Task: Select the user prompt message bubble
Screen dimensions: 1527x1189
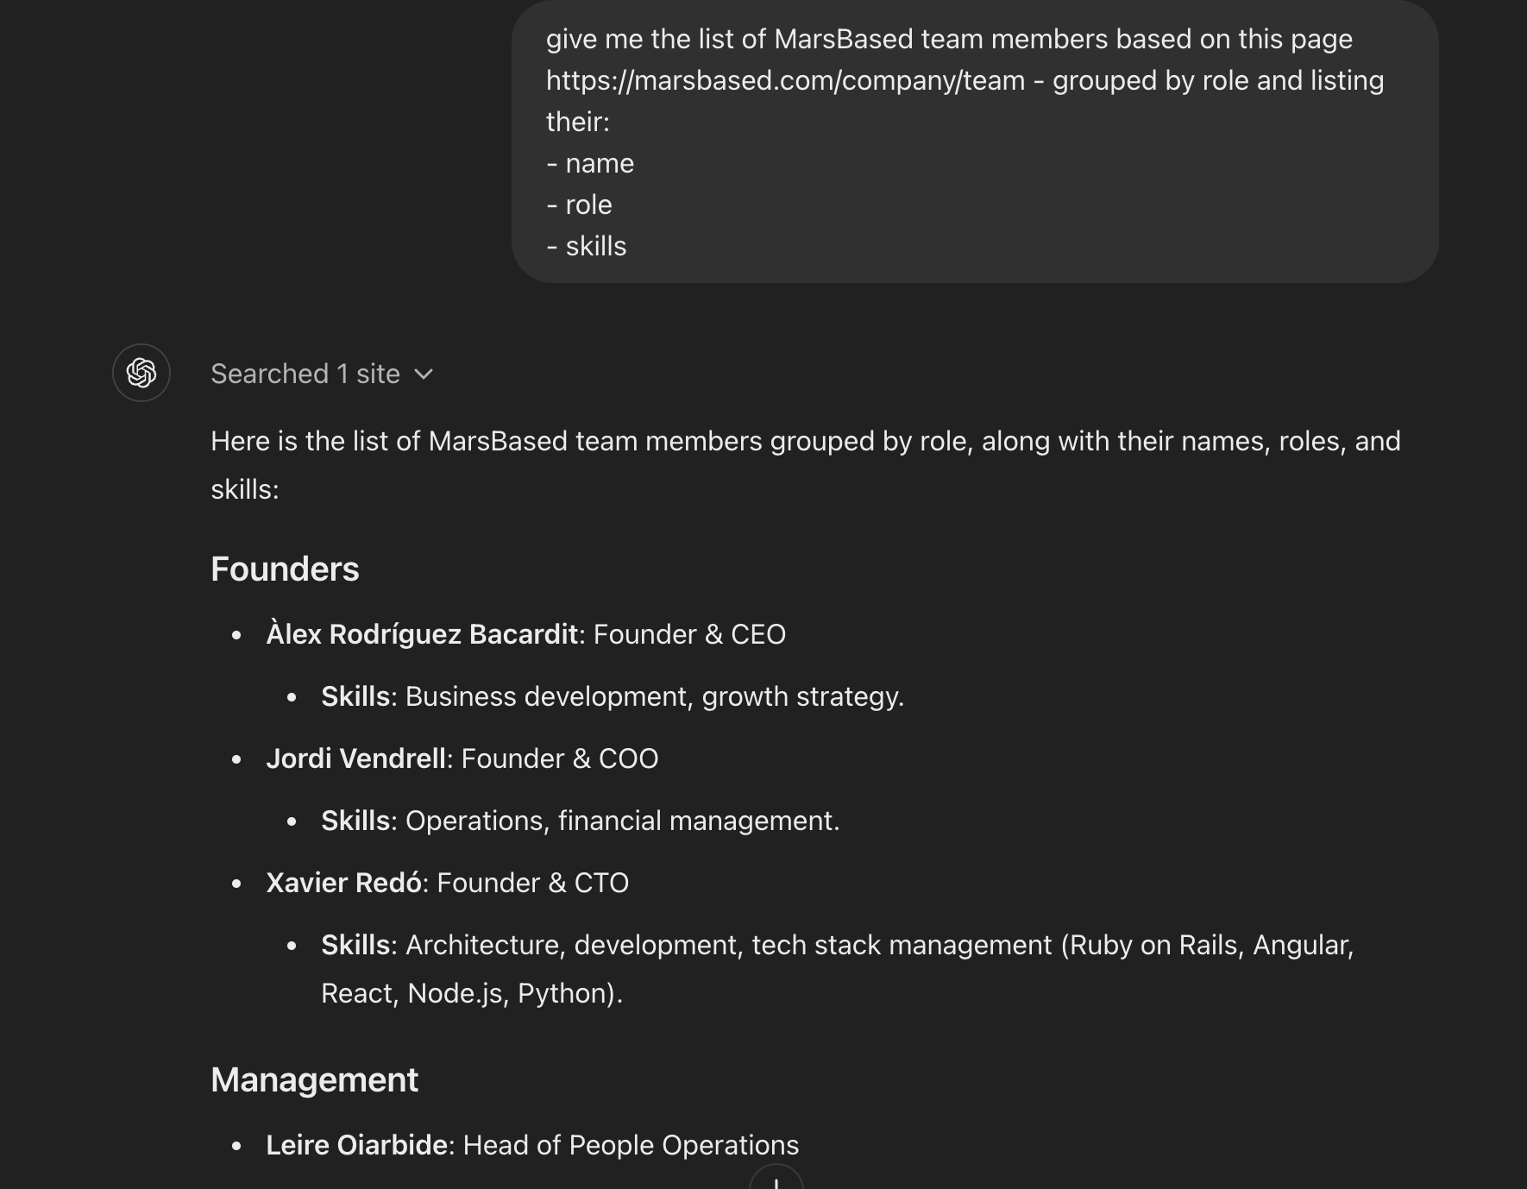Action: click(975, 142)
